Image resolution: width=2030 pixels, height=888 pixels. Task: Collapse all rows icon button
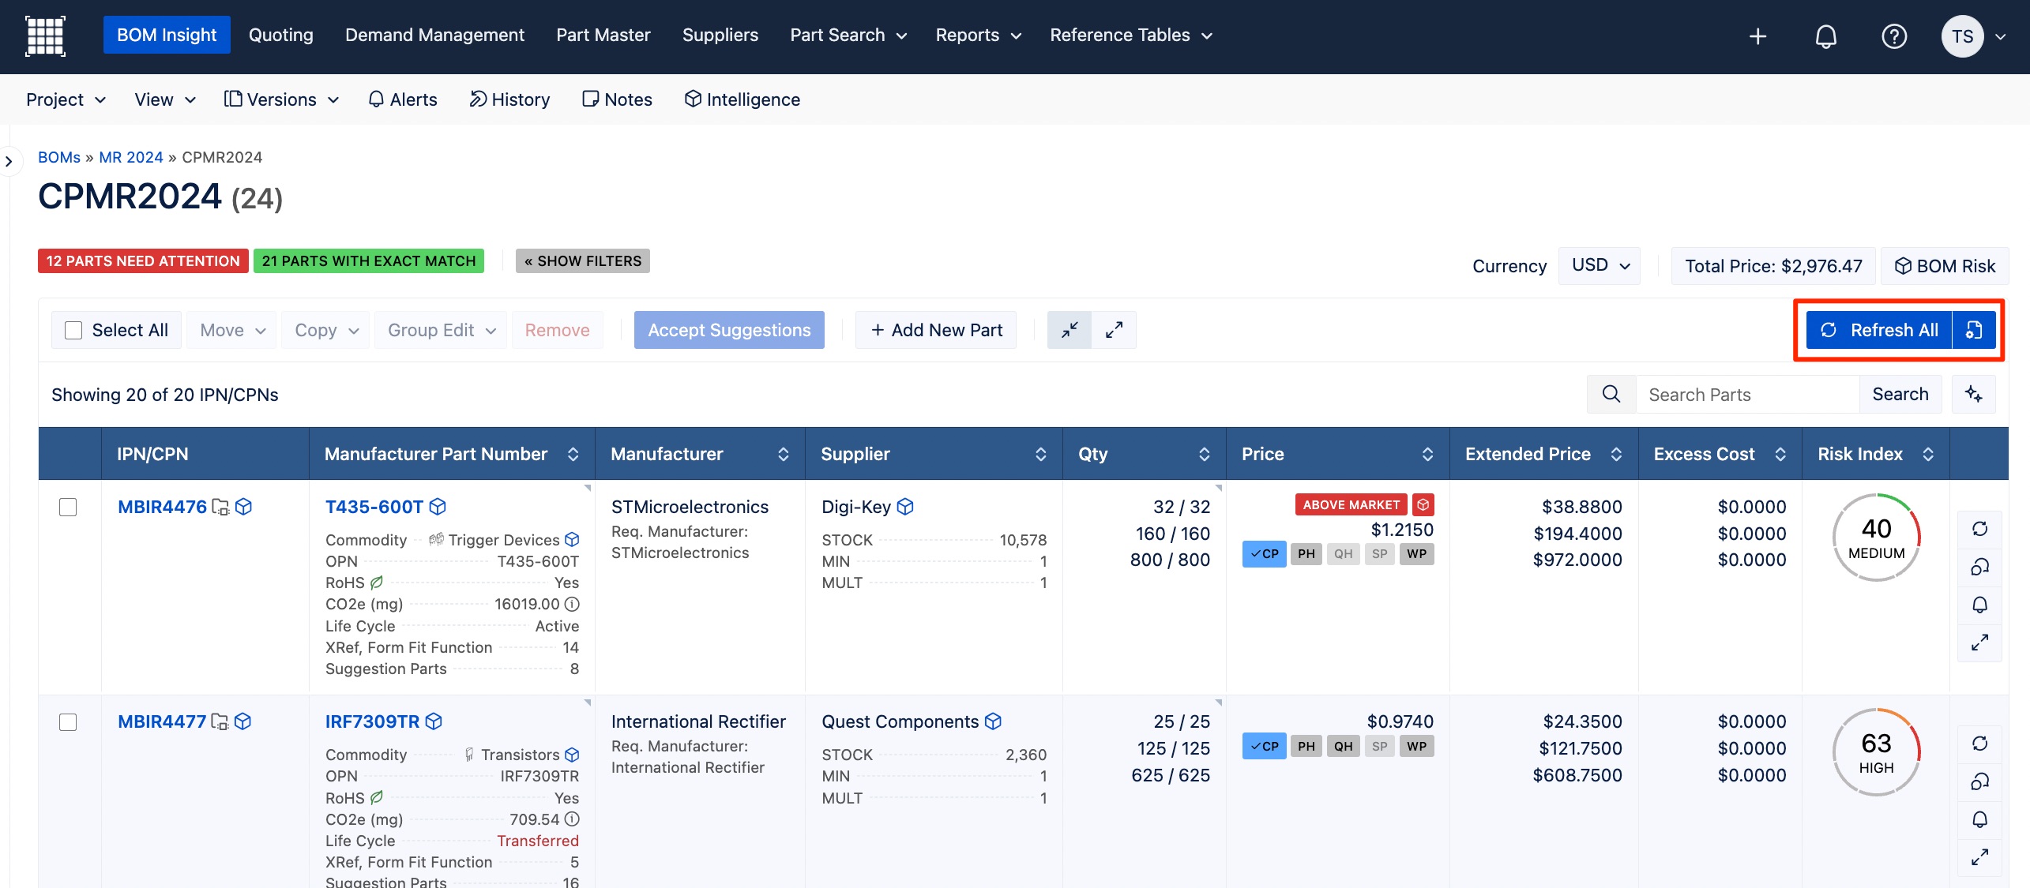coord(1070,330)
